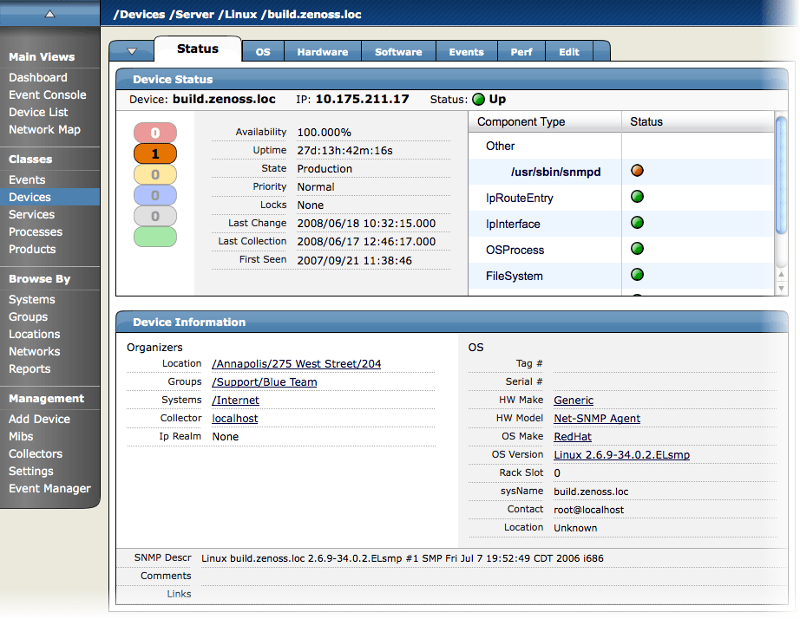Click the green status dot for FileSystem
The height and width of the screenshot is (619, 800).
(637, 274)
